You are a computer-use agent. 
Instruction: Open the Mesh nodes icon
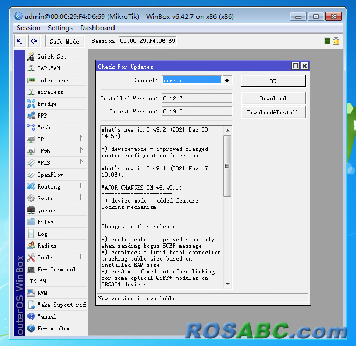click(31, 127)
